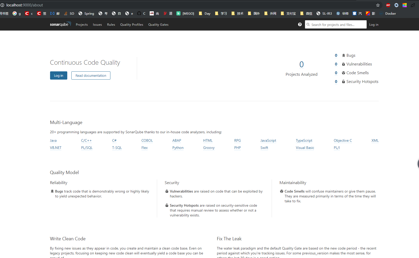
Task: Click the '0' count next to Bugs
Action: (x=336, y=55)
